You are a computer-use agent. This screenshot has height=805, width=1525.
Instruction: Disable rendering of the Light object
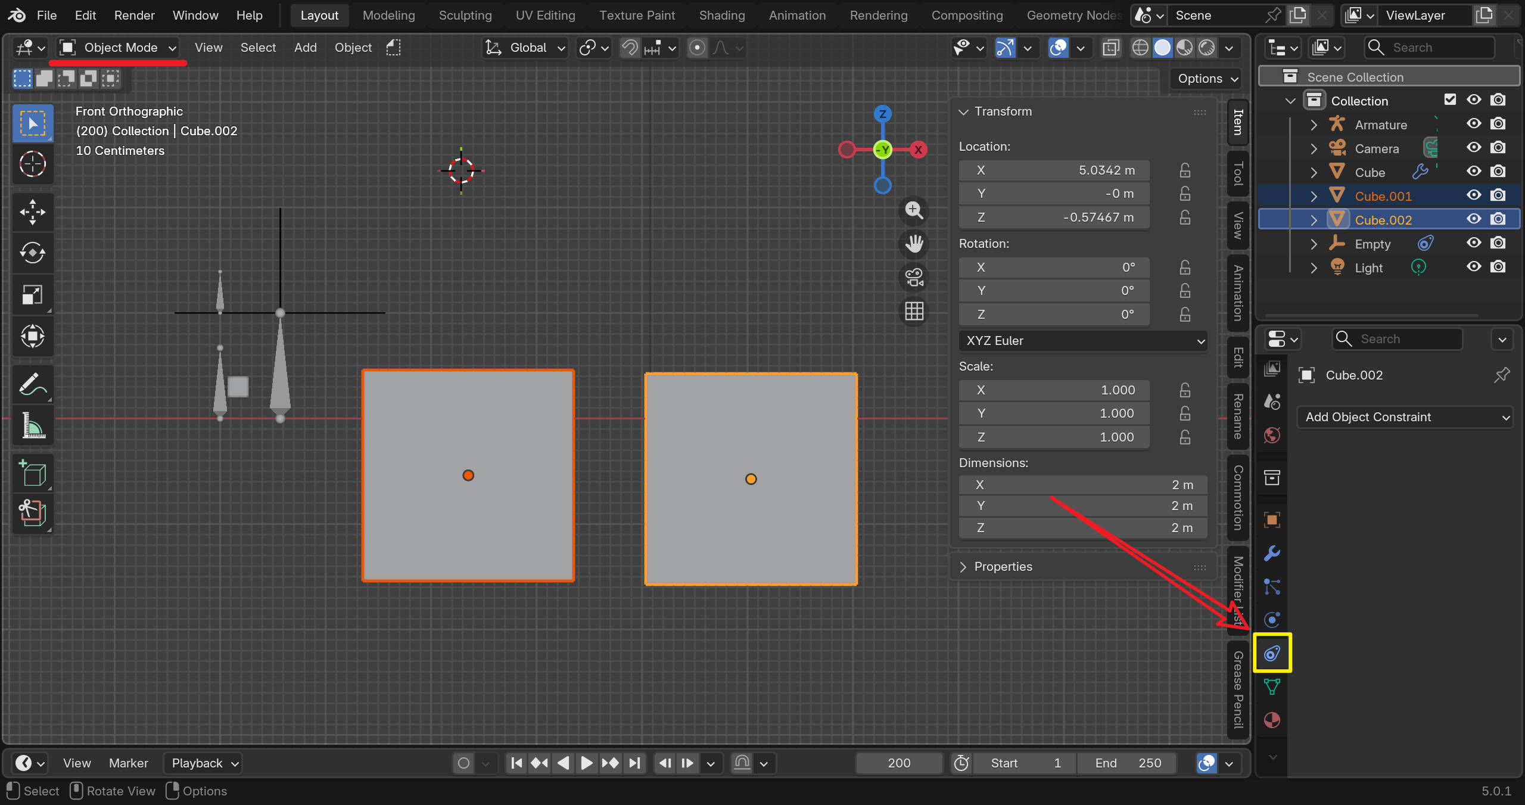pyautogui.click(x=1498, y=267)
